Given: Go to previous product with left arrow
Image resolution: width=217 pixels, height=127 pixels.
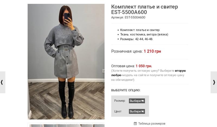Looking at the screenshot, I should click(2, 82).
